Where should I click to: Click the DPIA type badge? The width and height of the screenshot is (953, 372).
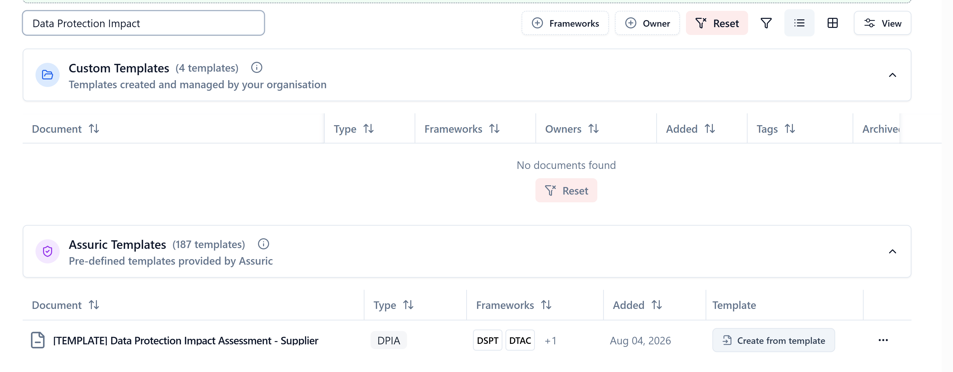point(389,340)
